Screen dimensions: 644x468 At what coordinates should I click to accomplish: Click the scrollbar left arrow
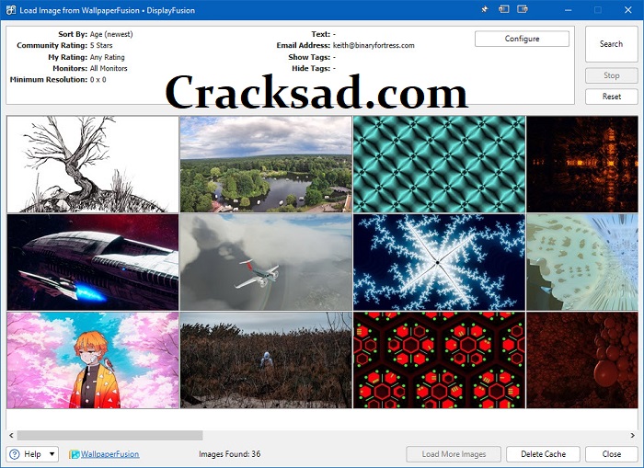tap(11, 435)
